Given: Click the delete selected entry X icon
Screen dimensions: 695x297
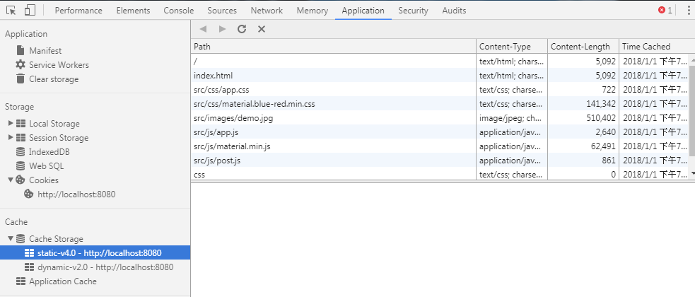Looking at the screenshot, I should 261,29.
